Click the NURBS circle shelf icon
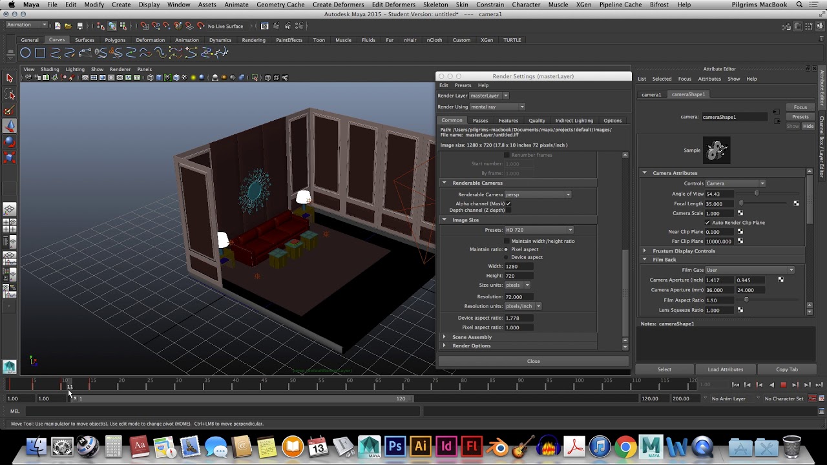827x465 pixels. tap(25, 53)
